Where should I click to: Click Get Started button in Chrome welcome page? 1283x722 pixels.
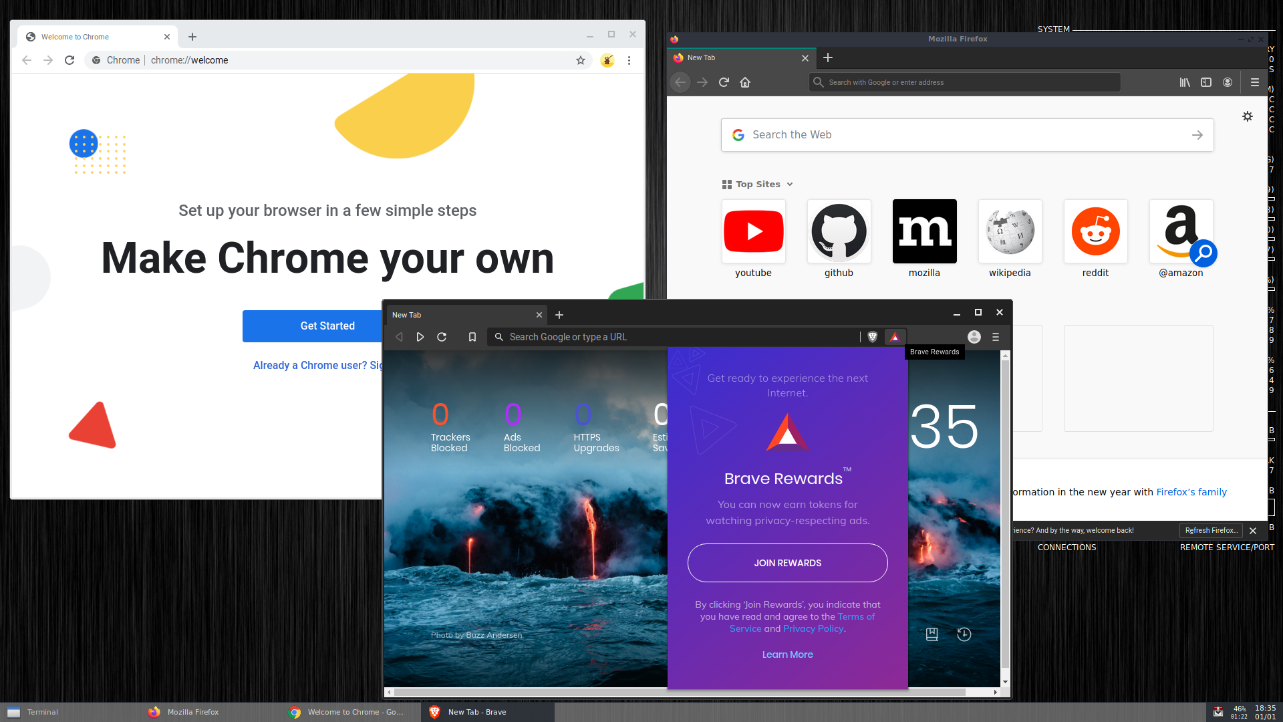coord(327,326)
